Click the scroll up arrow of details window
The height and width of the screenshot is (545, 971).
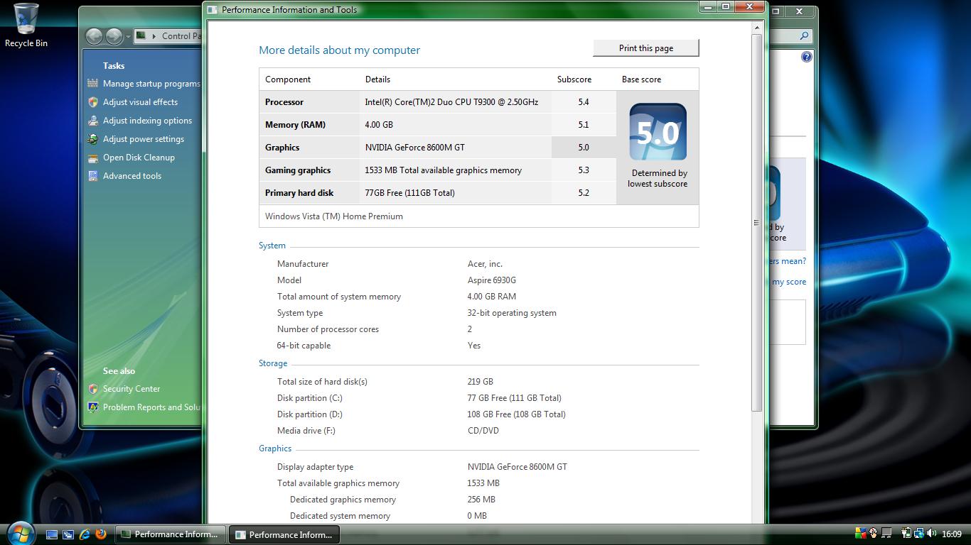756,28
